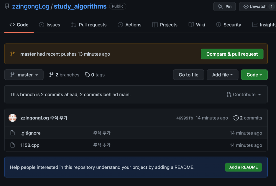Click the pull request icon beside Contribute

point(229,94)
